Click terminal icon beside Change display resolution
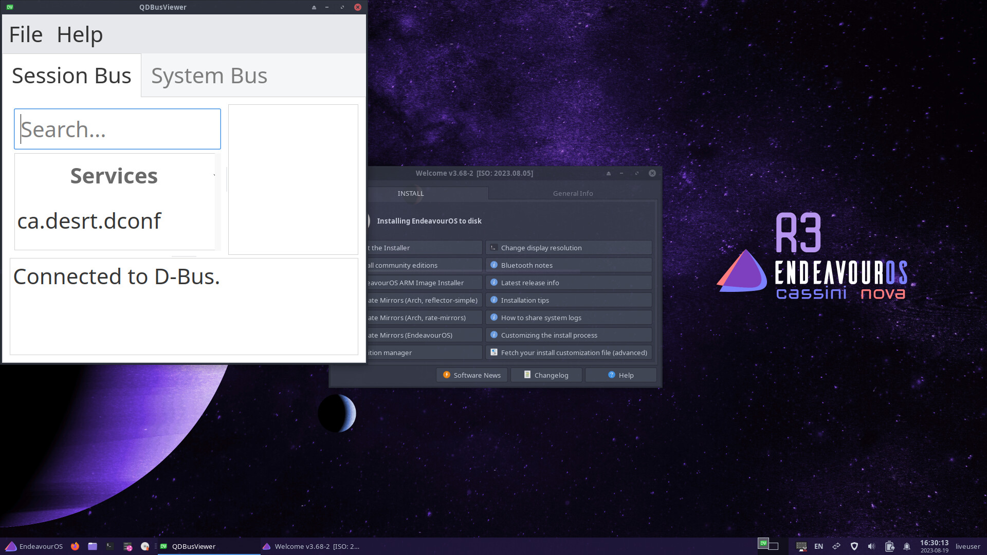This screenshot has width=987, height=555. [493, 247]
